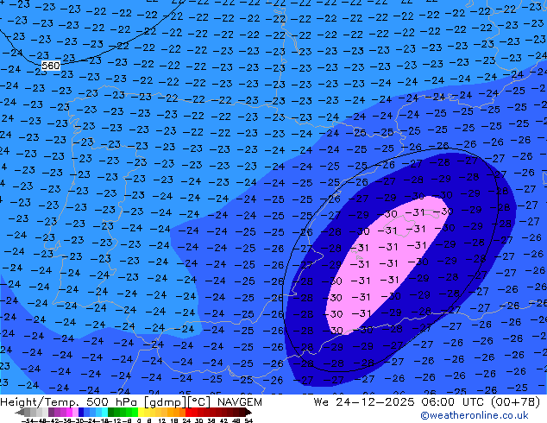
Task: Pick the darkest green legend swatch
Action: point(111,412)
